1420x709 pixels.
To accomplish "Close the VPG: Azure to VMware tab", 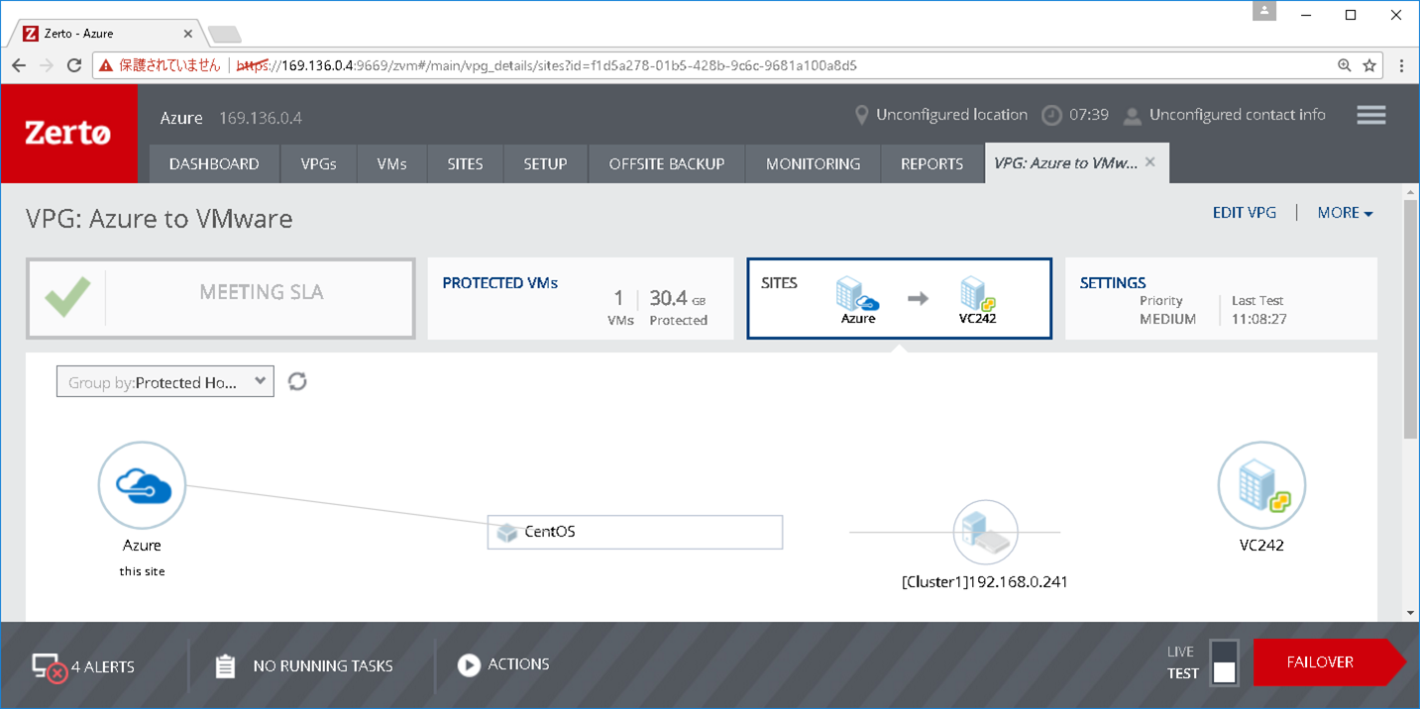I will click(1150, 161).
